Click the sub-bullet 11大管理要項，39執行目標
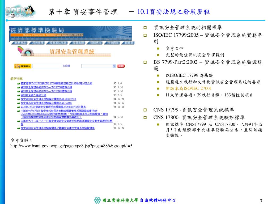Image resolution: width=272 pixels, height=204 pixels. 209,95
